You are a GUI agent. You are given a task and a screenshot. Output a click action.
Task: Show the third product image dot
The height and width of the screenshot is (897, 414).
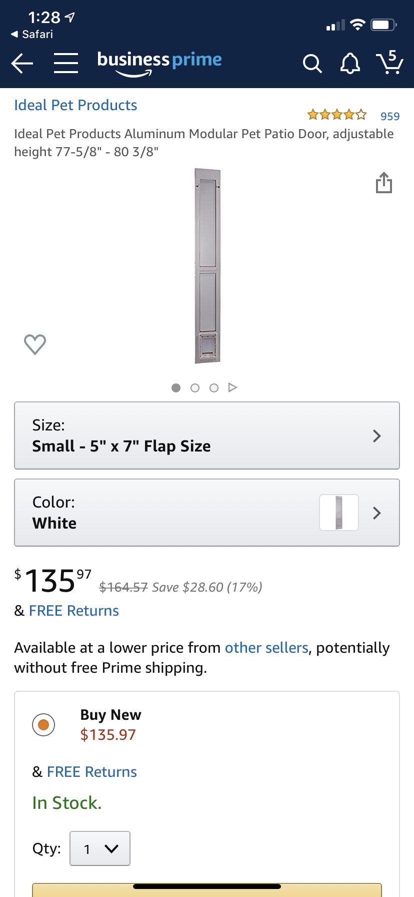point(214,388)
